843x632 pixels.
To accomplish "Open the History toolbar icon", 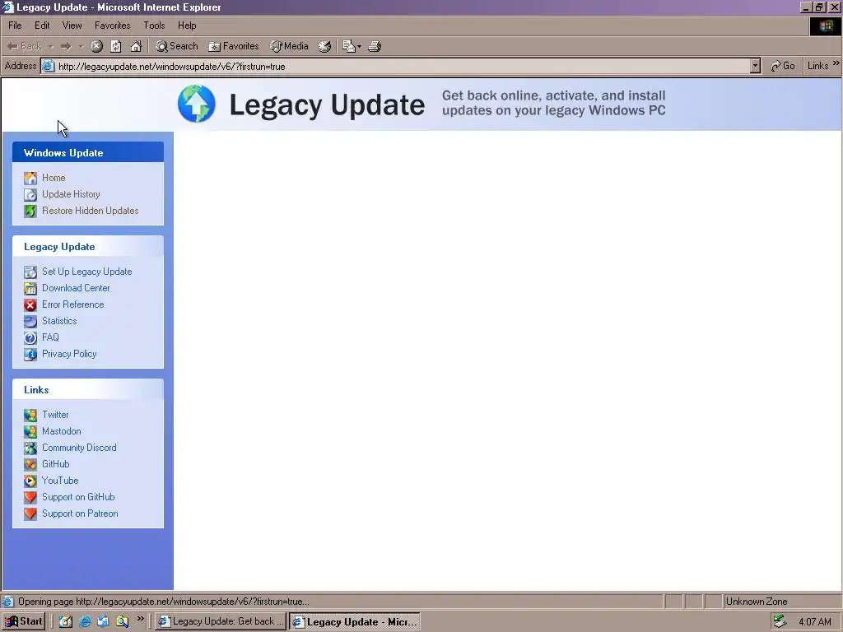I will tap(324, 46).
